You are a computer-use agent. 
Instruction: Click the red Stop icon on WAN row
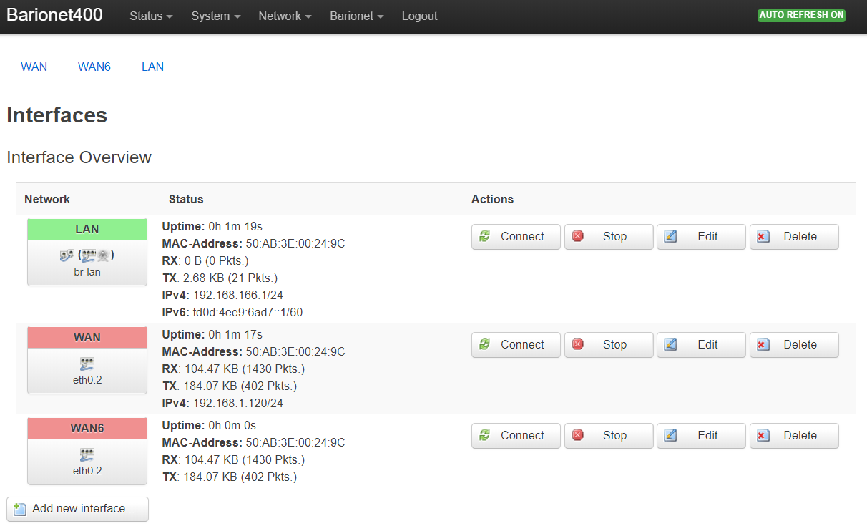[x=578, y=344]
